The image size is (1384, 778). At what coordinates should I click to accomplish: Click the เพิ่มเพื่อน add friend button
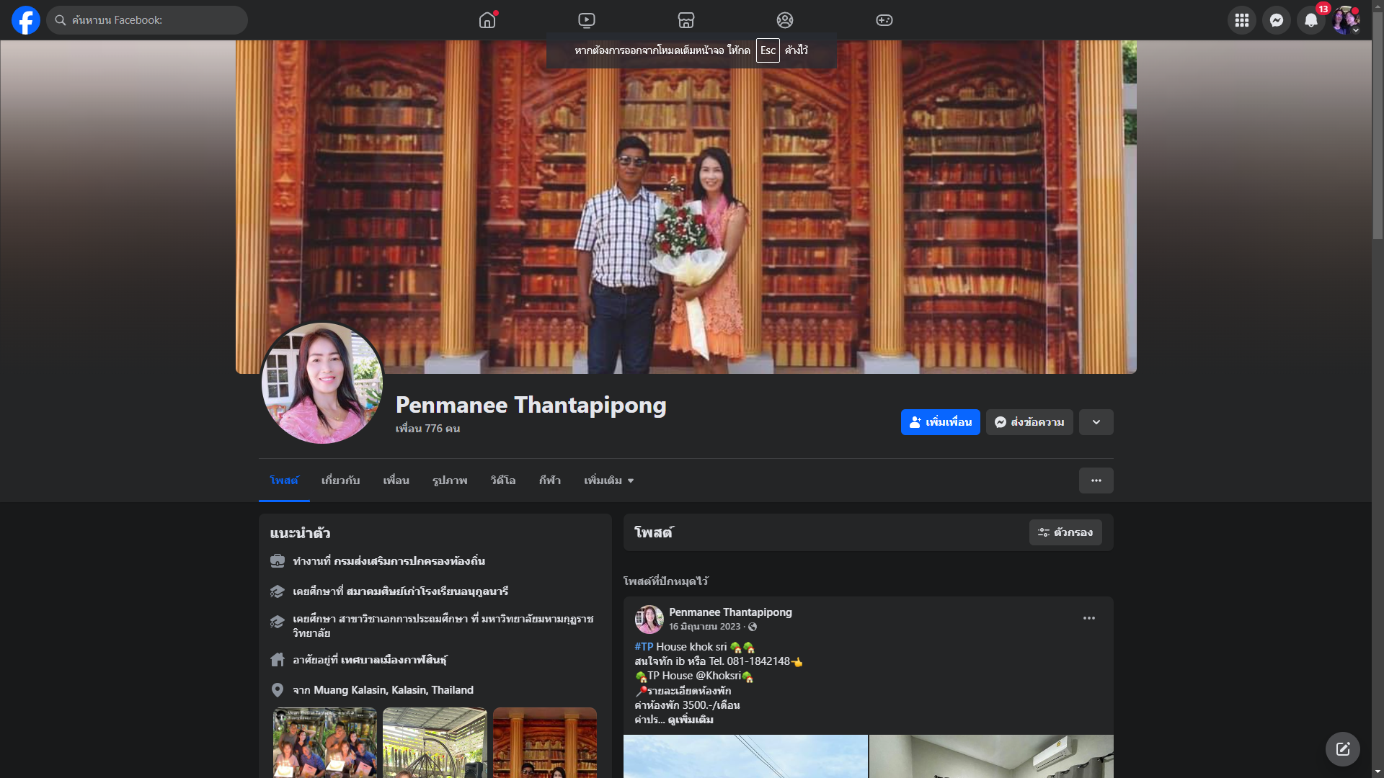940,422
